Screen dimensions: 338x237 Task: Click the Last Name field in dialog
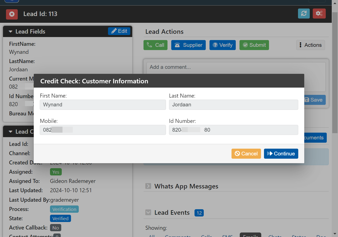233,105
